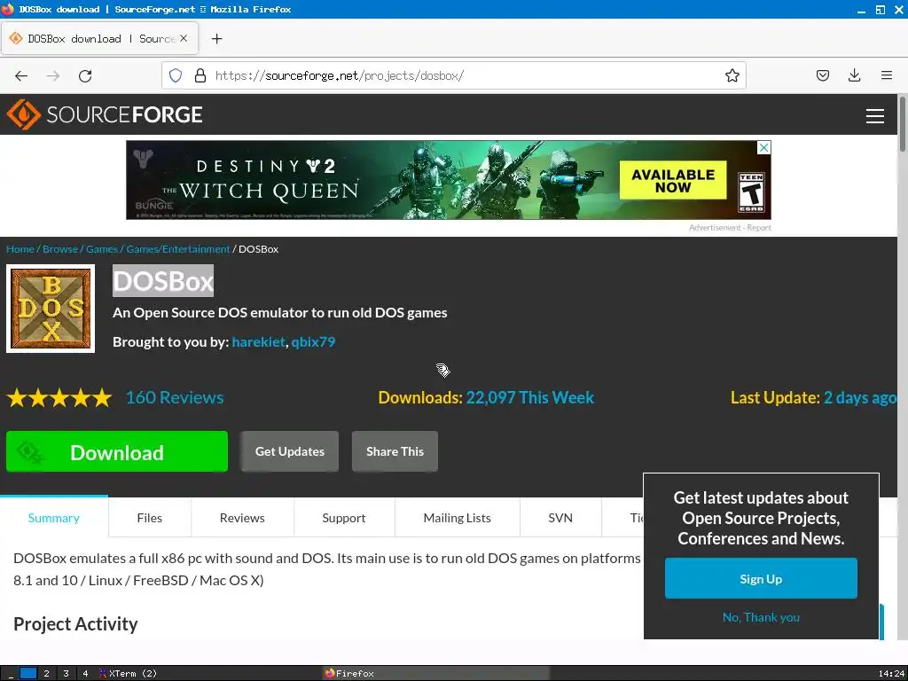908x681 pixels.
Task: Open the Games breadcrumb link
Action: tap(102, 249)
